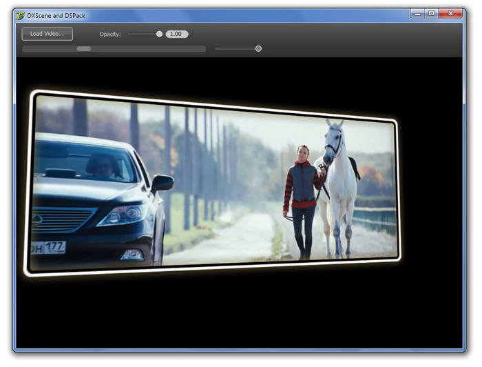Click the DXScene app icon in title bar
This screenshot has width=482, height=367.
[20, 15]
